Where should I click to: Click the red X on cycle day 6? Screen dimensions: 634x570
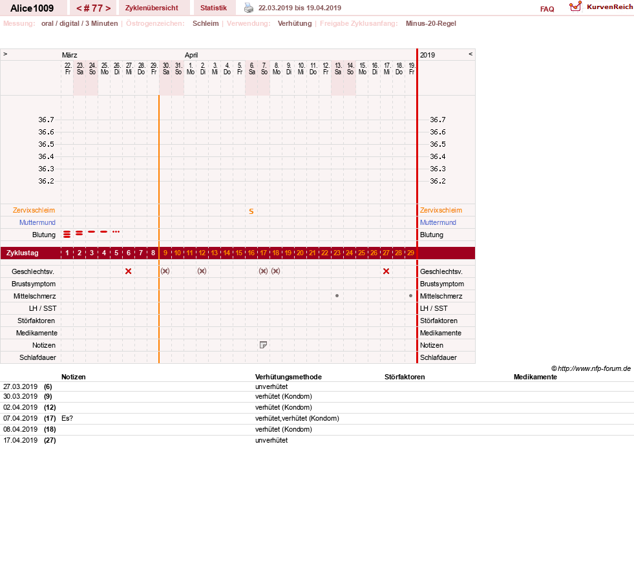point(128,271)
